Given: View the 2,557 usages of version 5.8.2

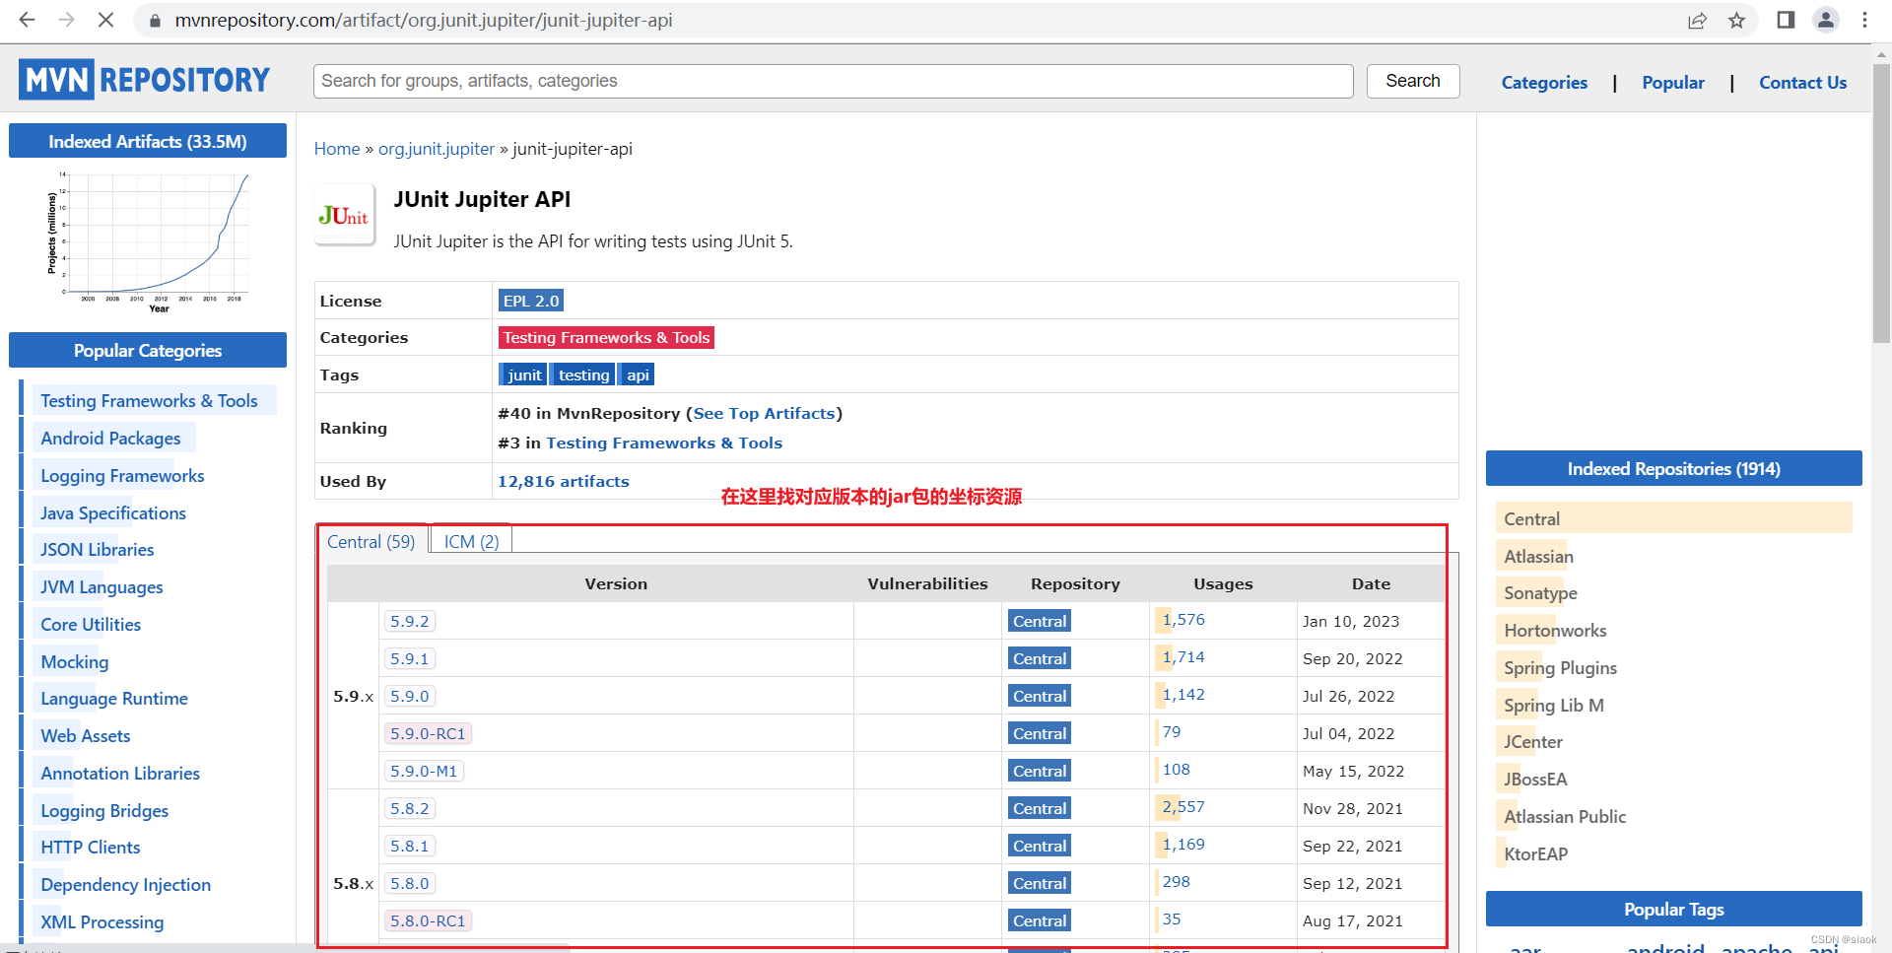Looking at the screenshot, I should coord(1183,807).
